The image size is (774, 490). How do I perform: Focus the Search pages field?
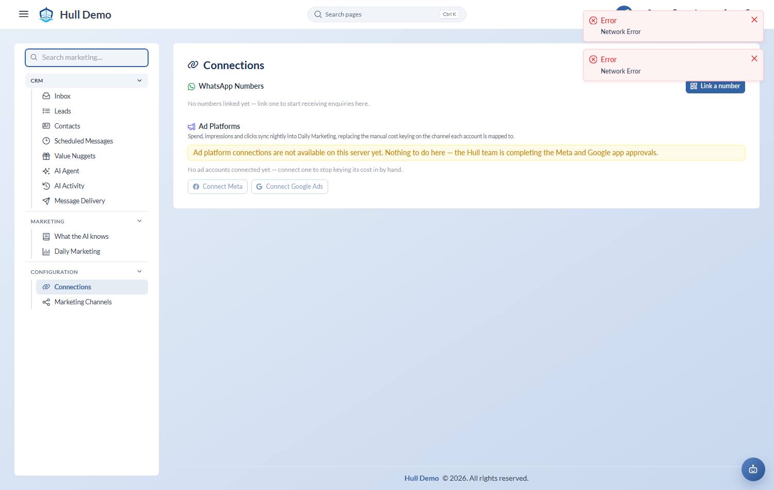387,14
